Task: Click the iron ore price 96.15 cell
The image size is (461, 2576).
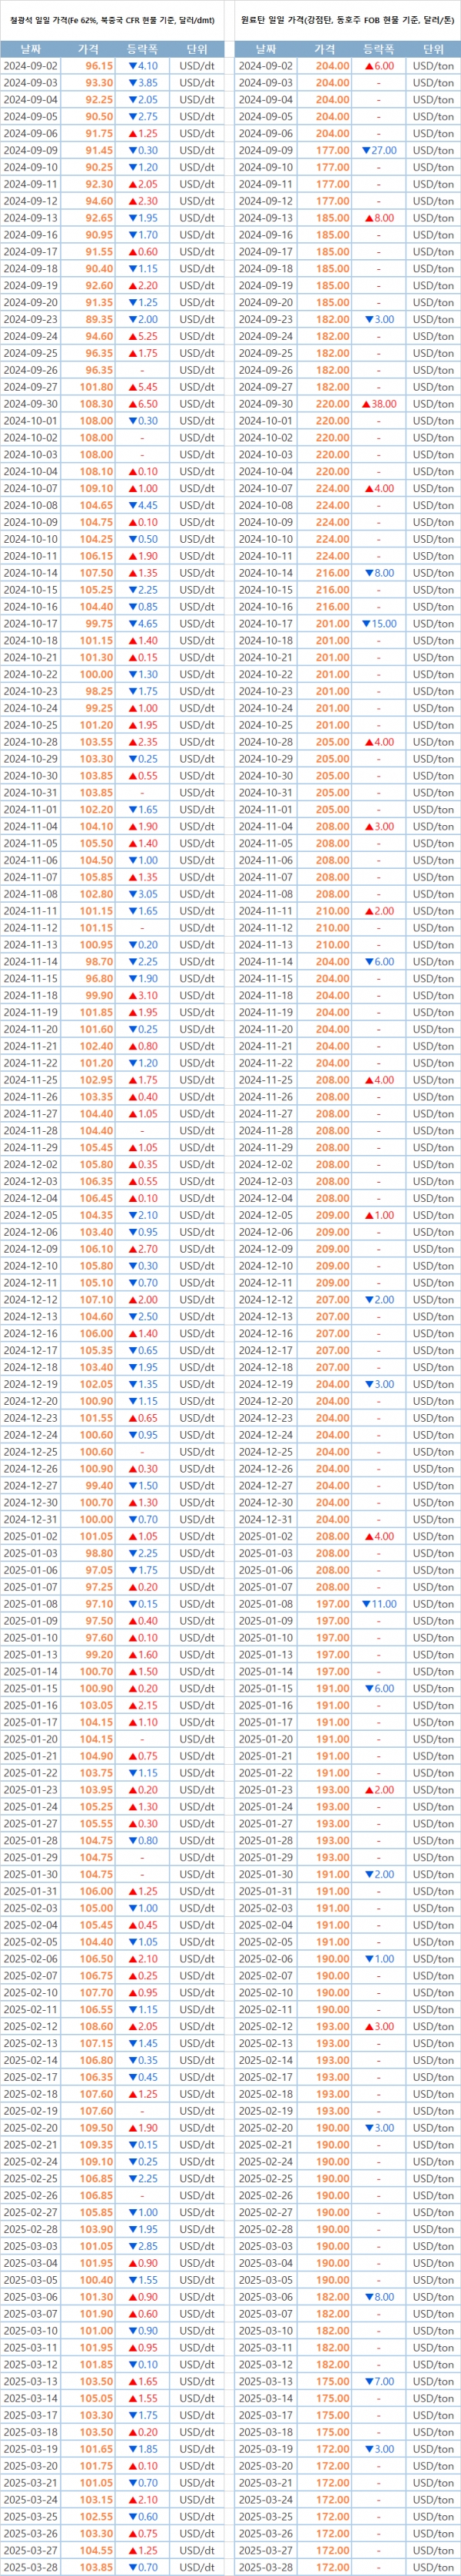Action: tap(99, 66)
